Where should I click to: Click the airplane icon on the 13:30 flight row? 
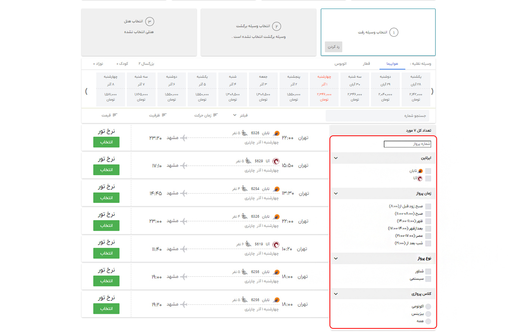click(183, 193)
